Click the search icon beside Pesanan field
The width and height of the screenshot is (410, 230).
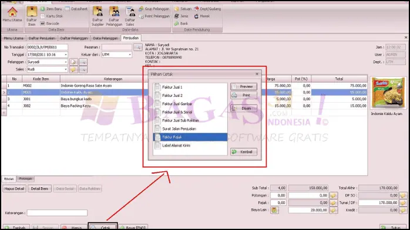(138, 48)
